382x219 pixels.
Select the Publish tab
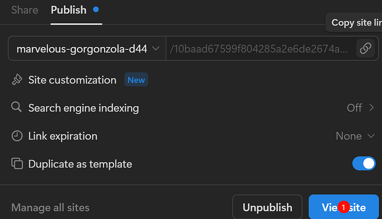pyautogui.click(x=69, y=10)
